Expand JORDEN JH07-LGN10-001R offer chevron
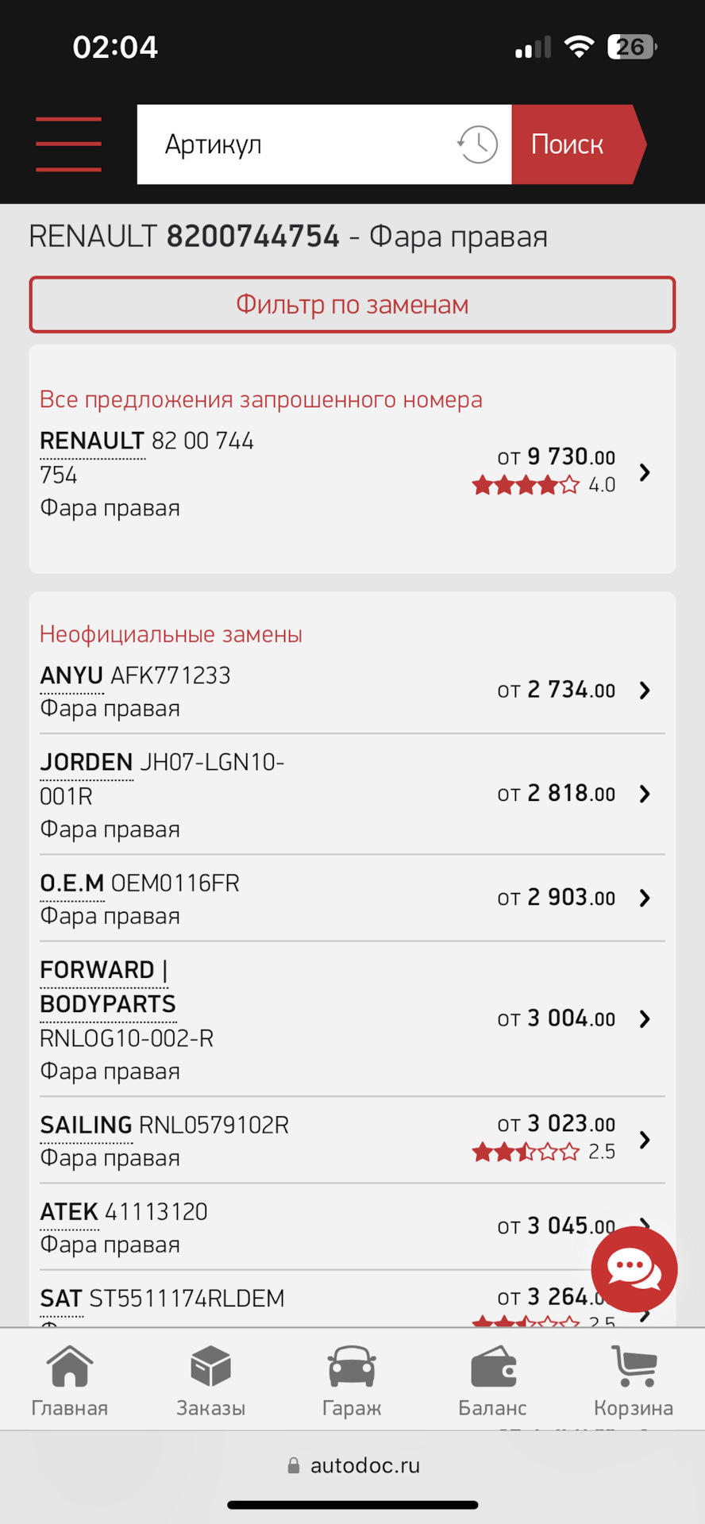The width and height of the screenshot is (705, 1524). 645,794
